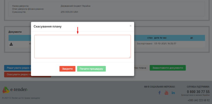Click the ДАТА ТА ЧАС column header
The width and height of the screenshot is (212, 104).
[160, 38]
